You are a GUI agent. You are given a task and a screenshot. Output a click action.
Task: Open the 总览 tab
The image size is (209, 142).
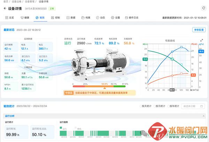click(10, 18)
